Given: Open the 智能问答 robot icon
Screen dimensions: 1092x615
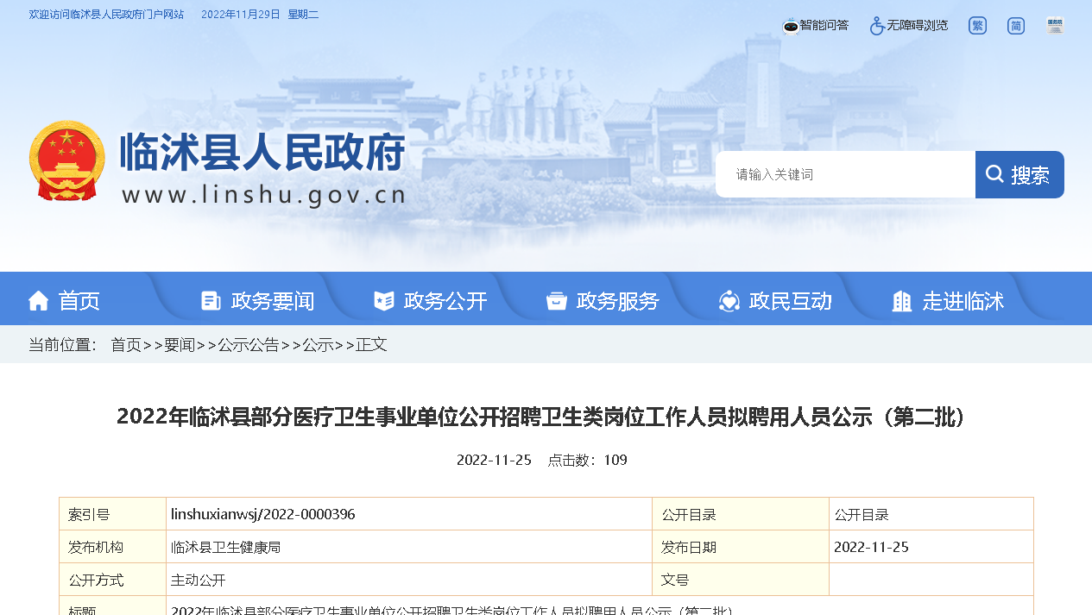Looking at the screenshot, I should 791,26.
